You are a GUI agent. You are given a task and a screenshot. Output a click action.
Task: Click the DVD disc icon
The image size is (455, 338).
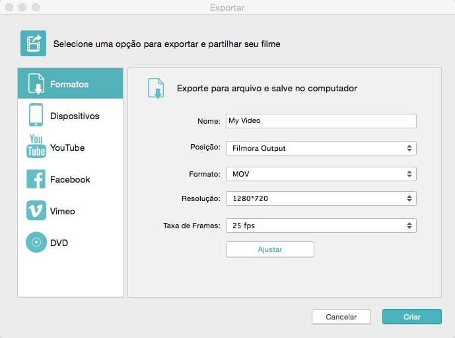pyautogui.click(x=36, y=242)
